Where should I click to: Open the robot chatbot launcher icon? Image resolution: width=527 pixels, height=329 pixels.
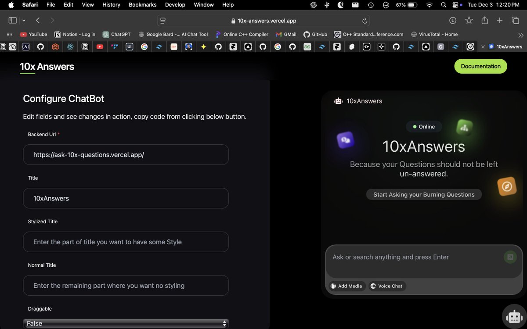point(513,316)
